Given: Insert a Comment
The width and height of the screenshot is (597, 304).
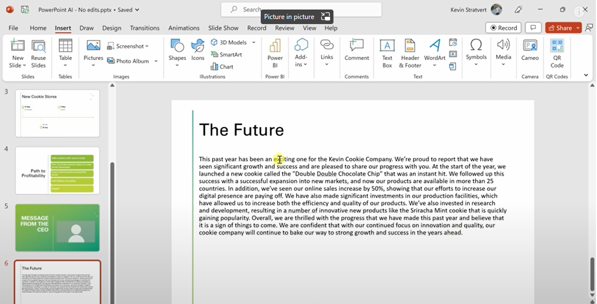Looking at the screenshot, I should pos(356,51).
